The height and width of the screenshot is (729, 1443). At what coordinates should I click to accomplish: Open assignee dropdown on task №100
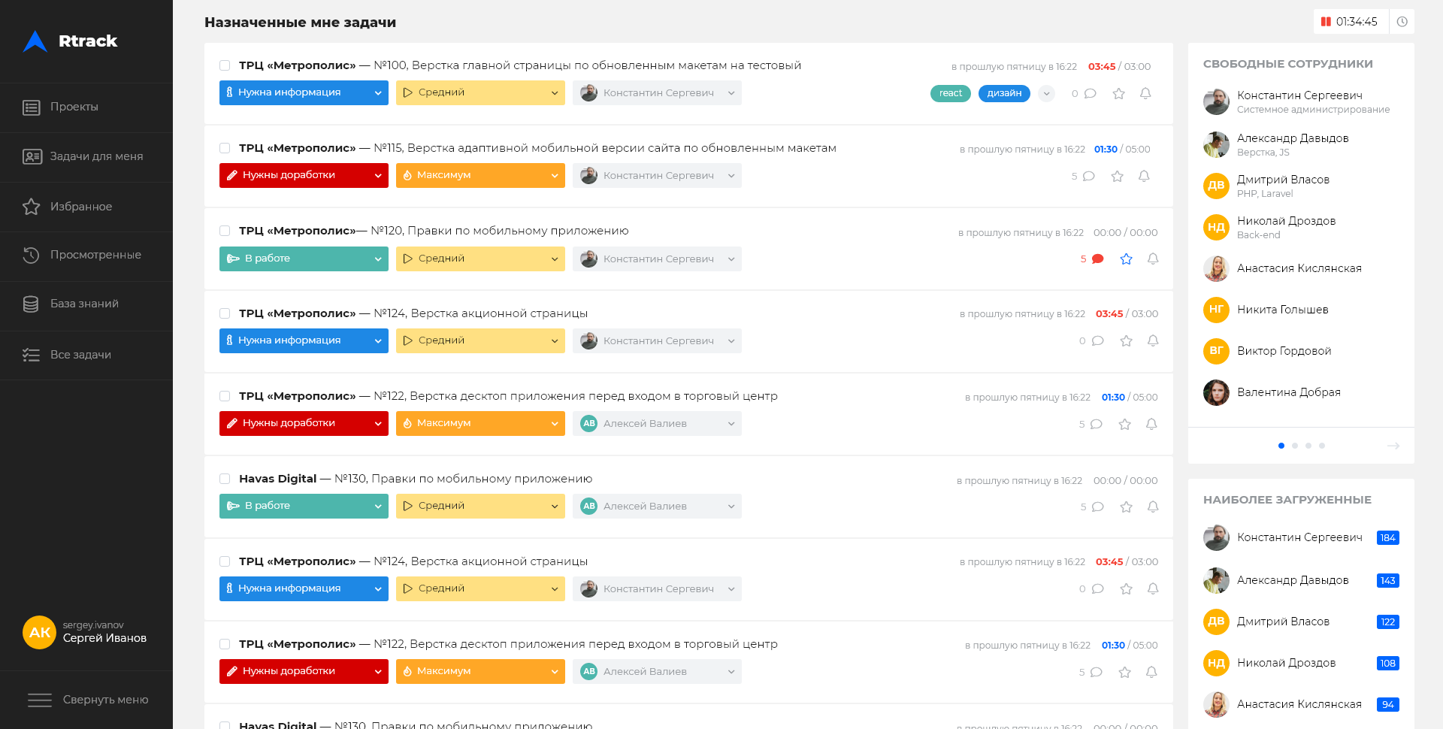click(657, 92)
